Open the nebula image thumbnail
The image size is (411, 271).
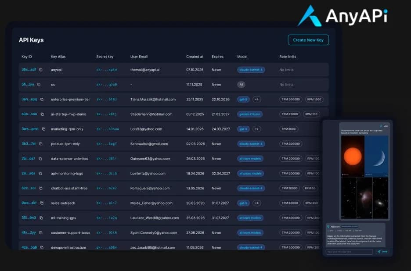(364, 198)
